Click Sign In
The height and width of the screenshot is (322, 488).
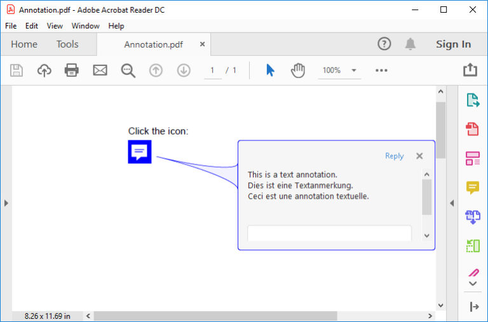pos(453,44)
